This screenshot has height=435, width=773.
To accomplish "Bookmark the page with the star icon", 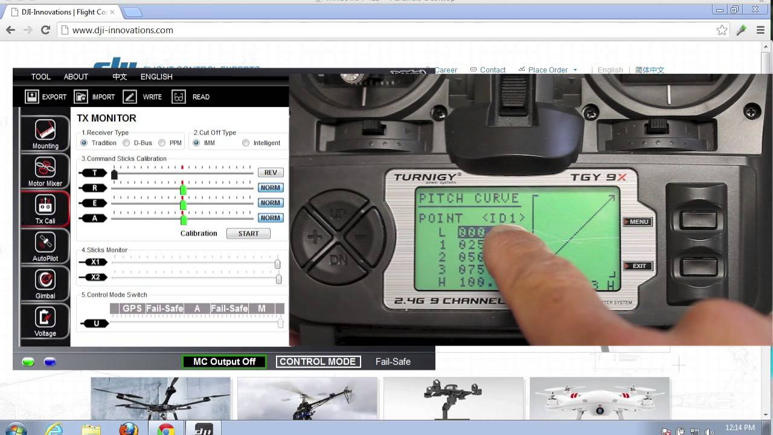I will point(722,30).
